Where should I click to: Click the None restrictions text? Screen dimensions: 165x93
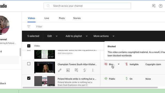(x=148, y=79)
